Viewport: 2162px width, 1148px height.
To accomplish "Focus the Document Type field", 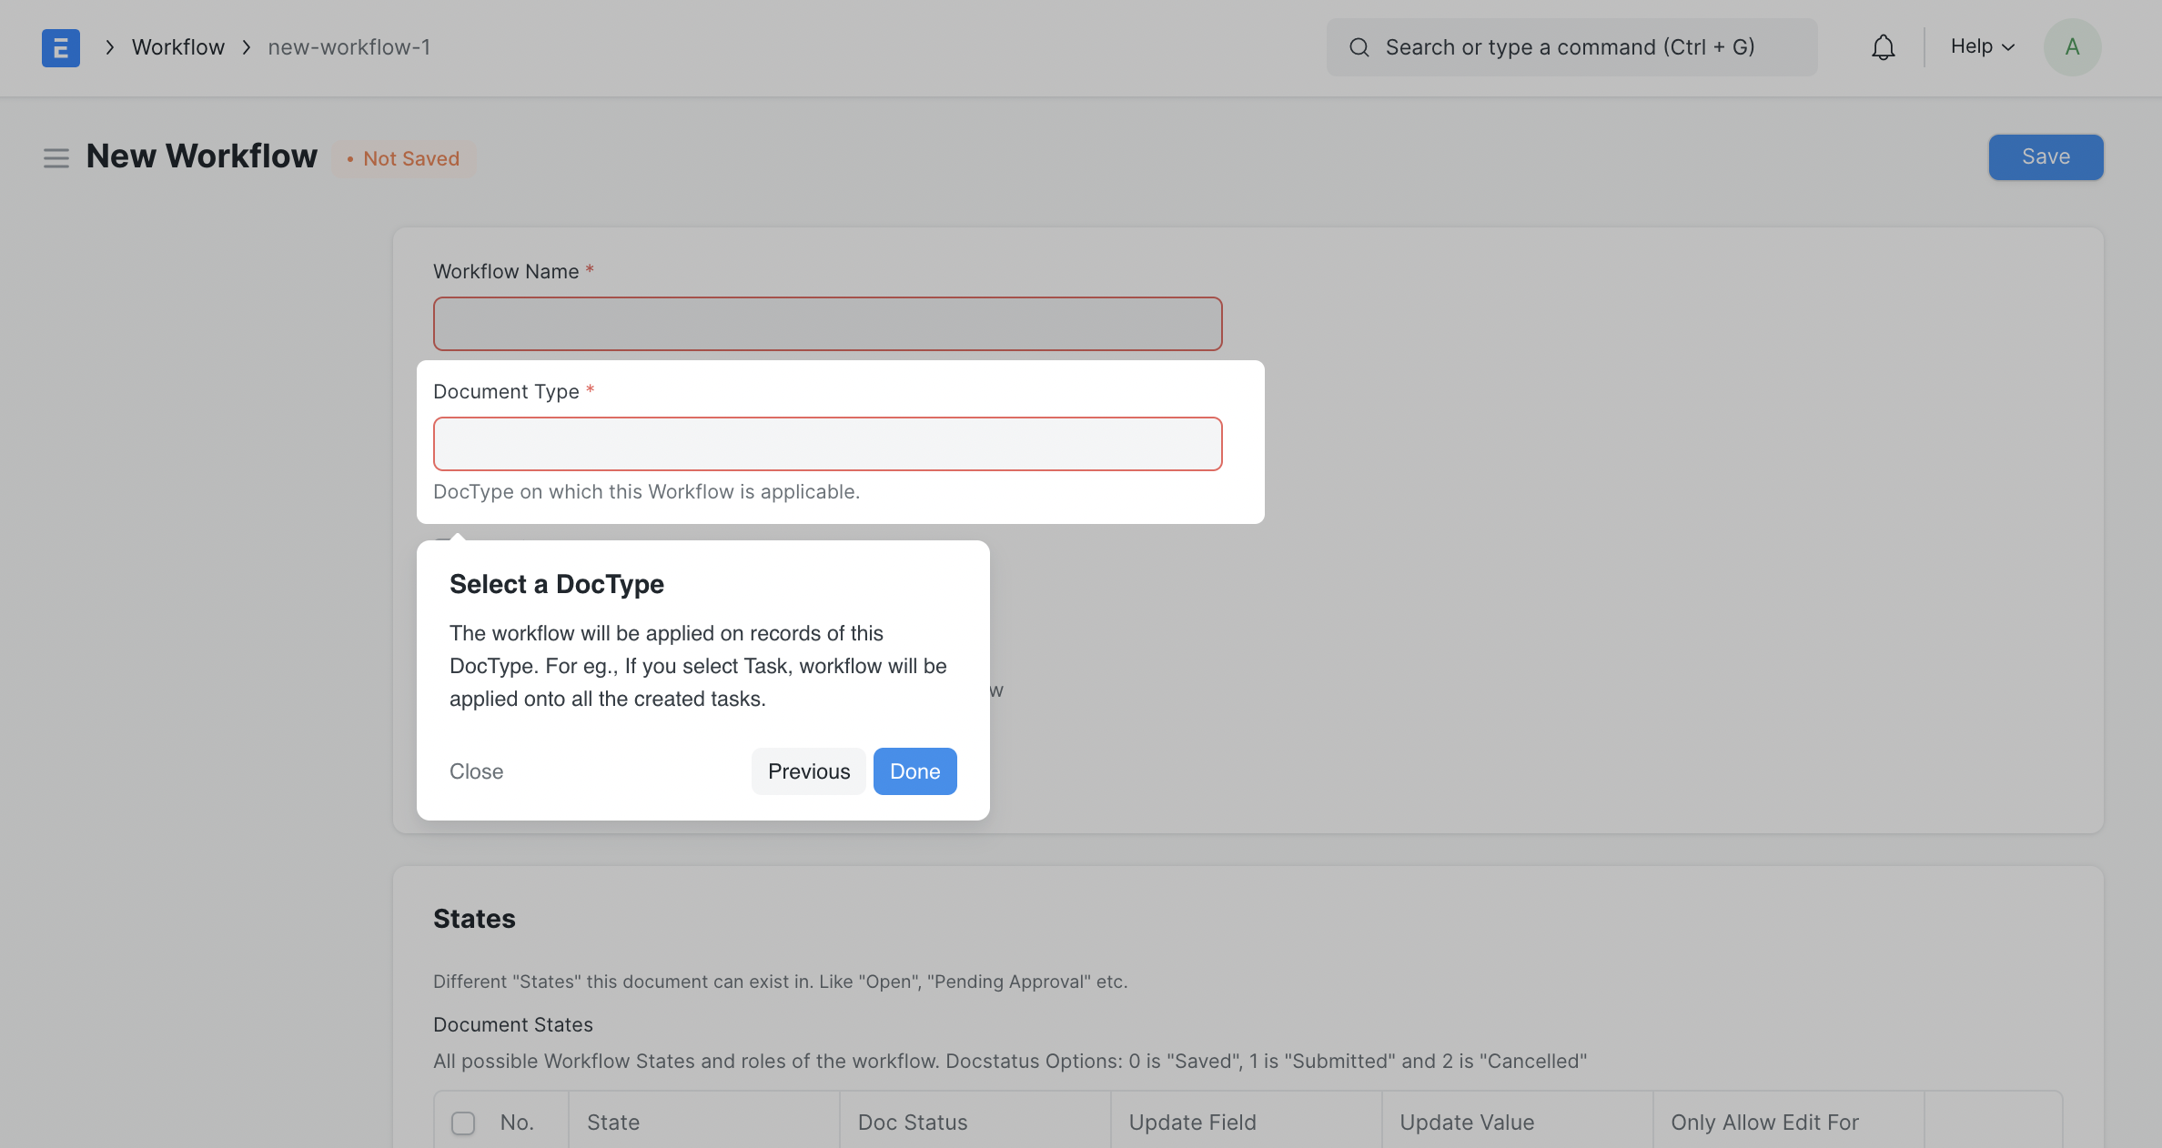I will [x=827, y=444].
